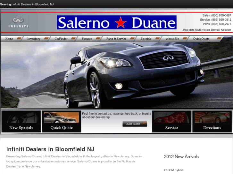Click the 'Feel free to contact us' text
Screen dimensions: 233x174
coord(117,115)
